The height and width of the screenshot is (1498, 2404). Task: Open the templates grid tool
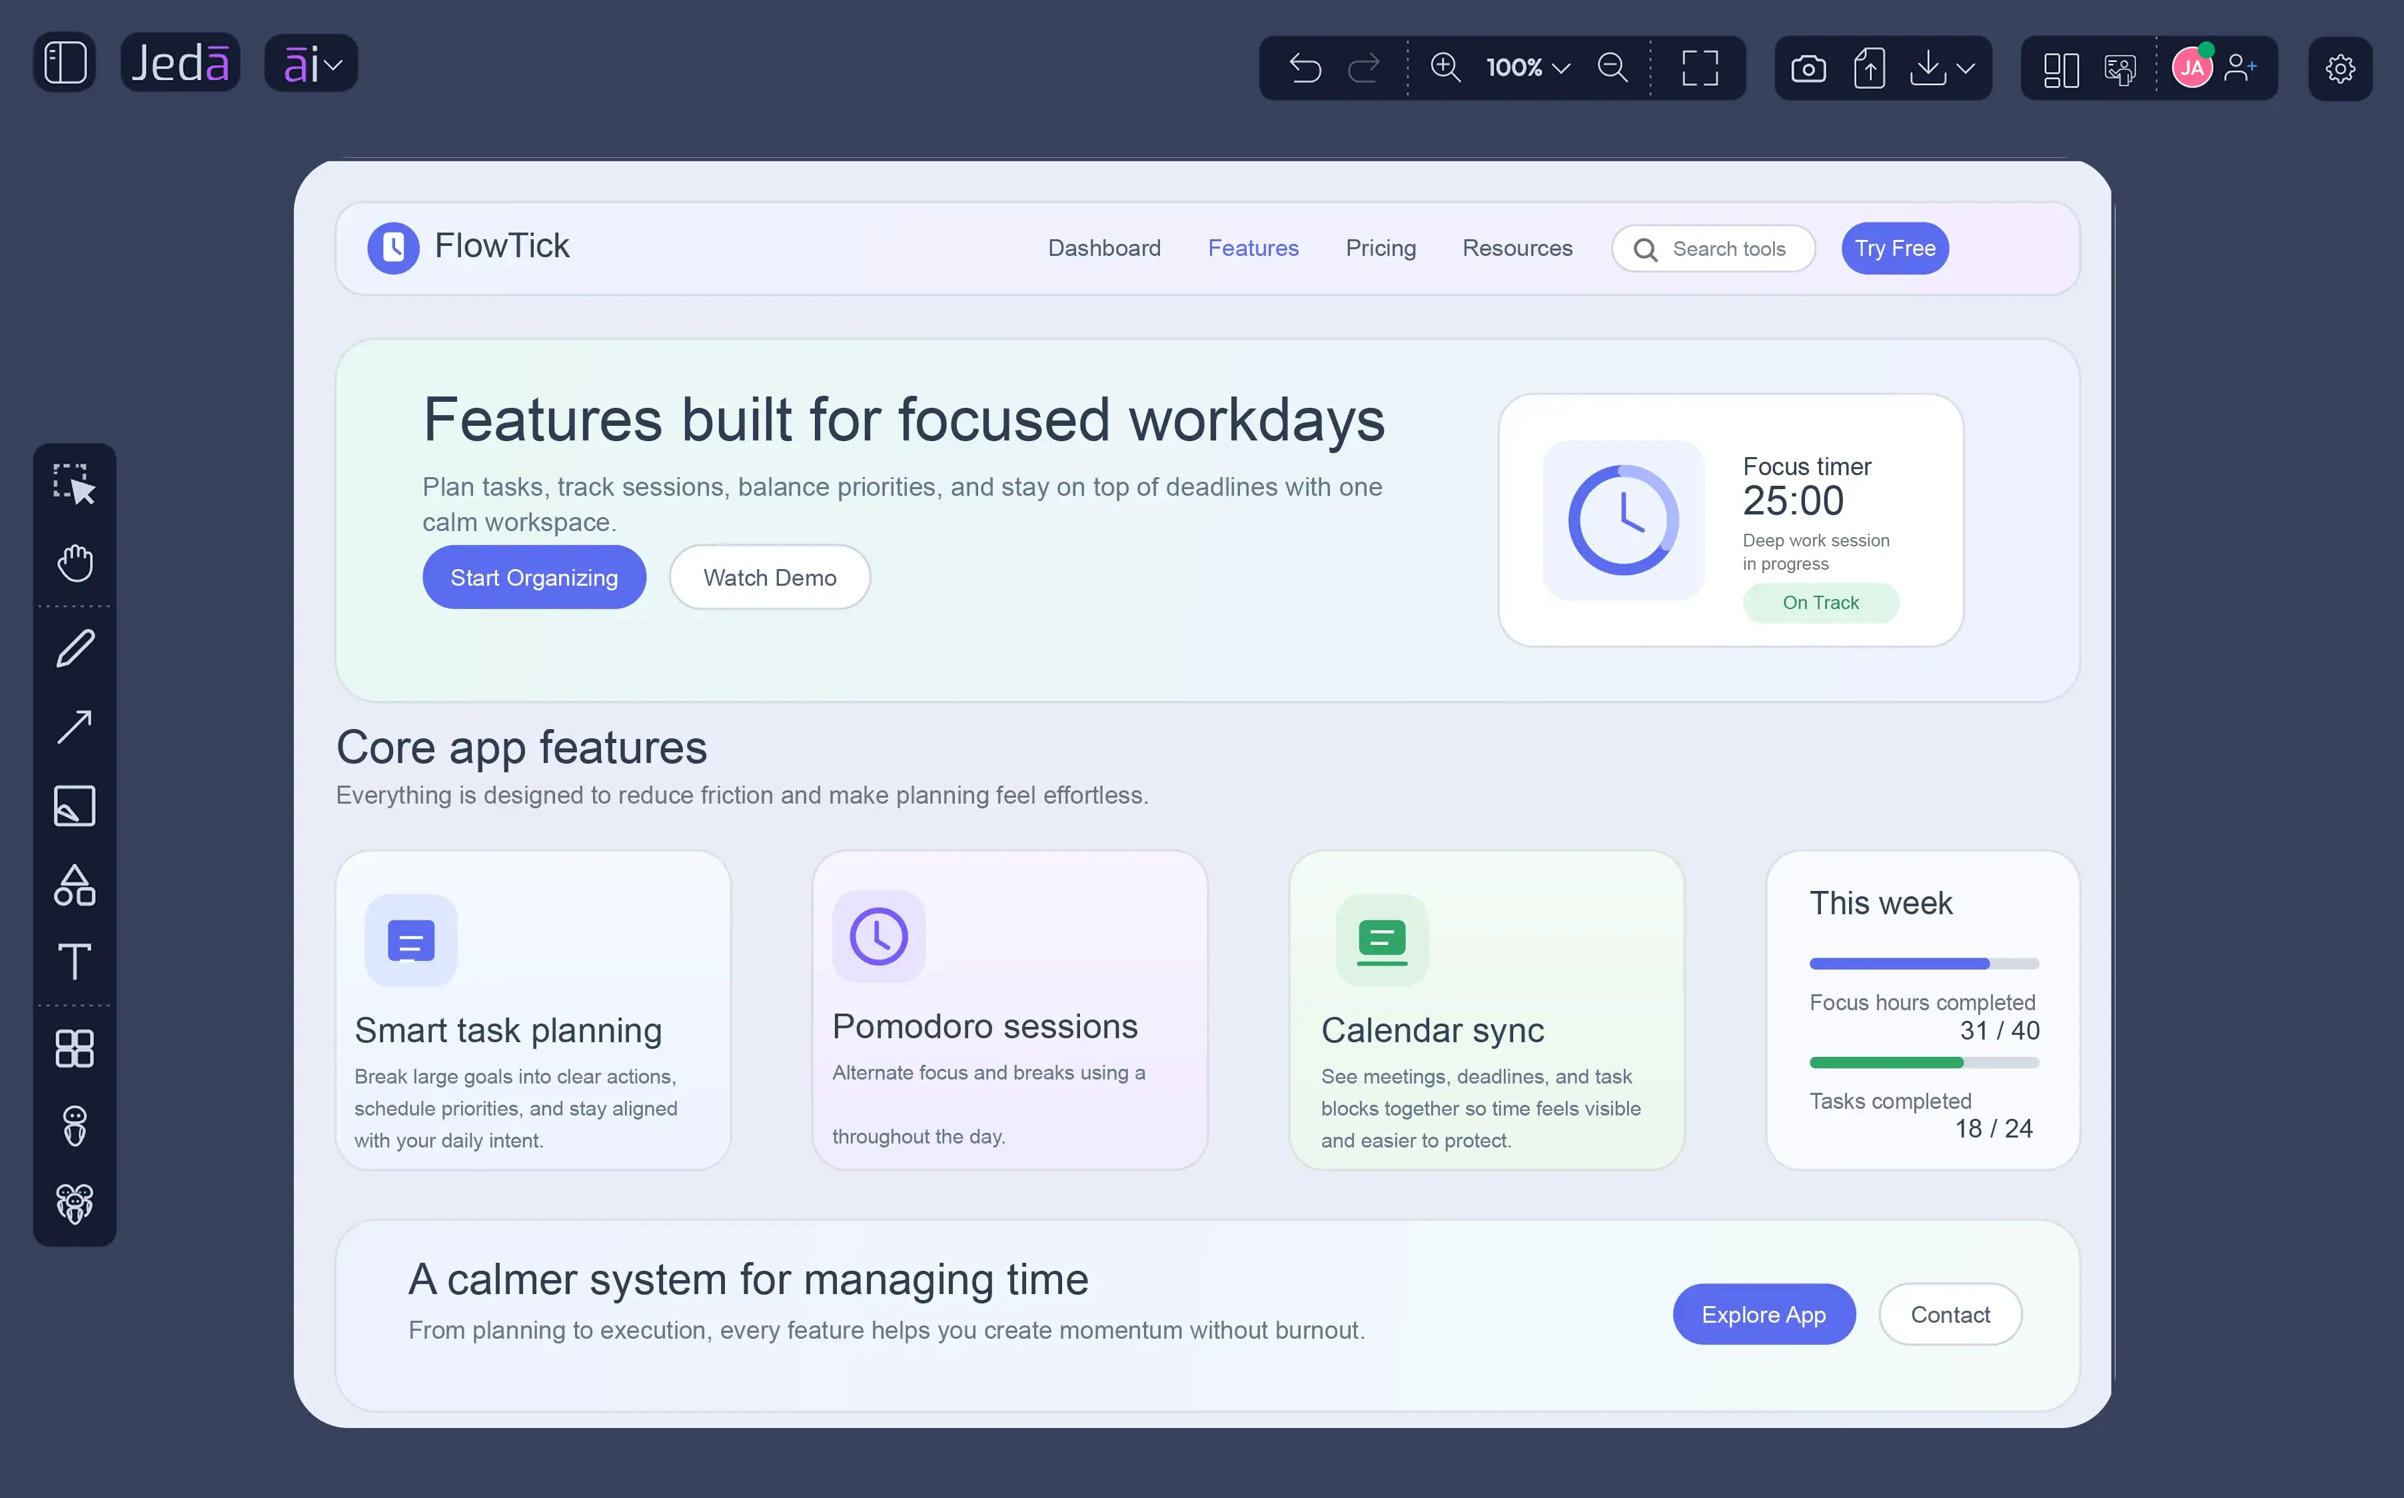coord(74,1048)
